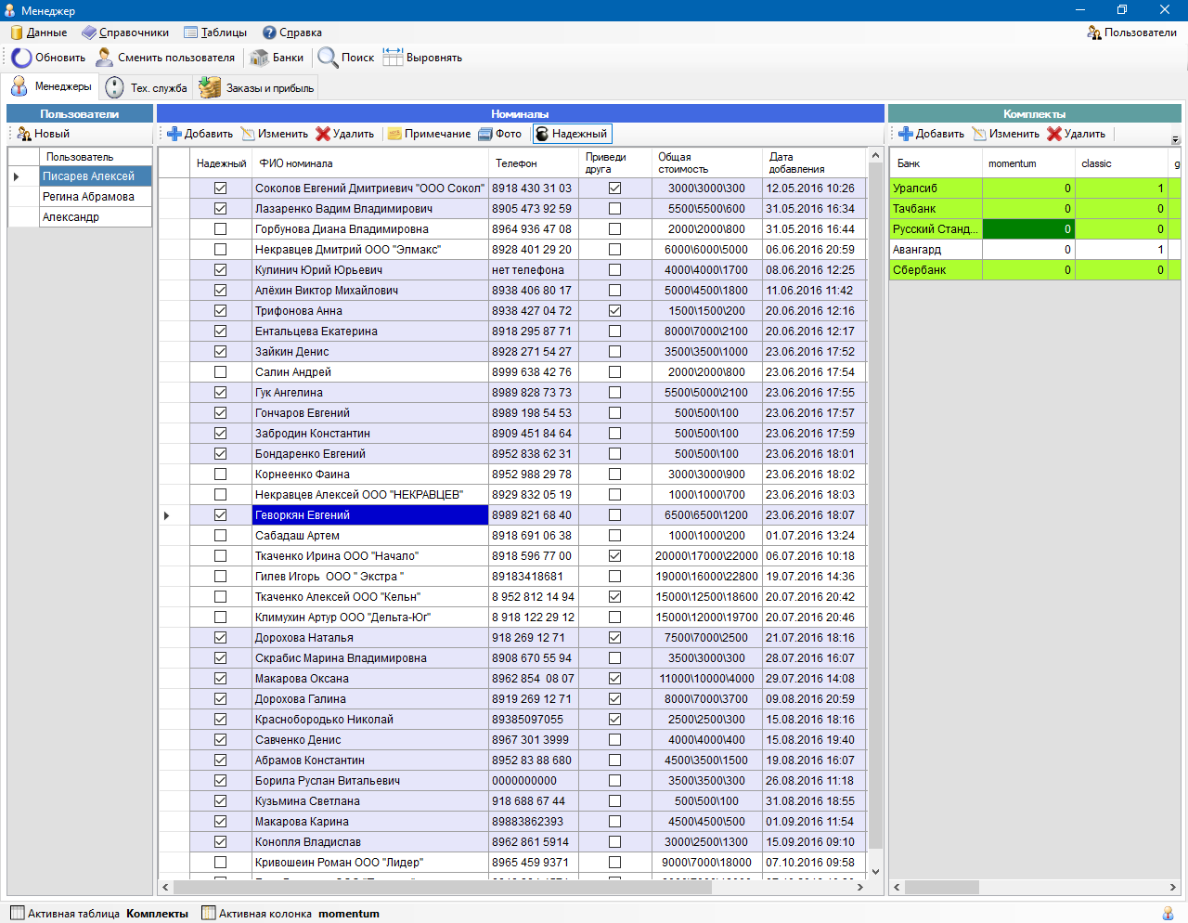This screenshot has height=923, width=1188.
Task: Click cost cell 20000\17000\22000
Action: [706, 555]
